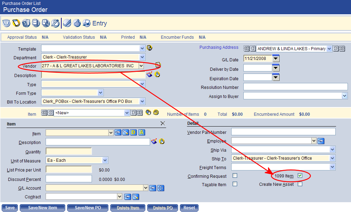This screenshot has width=351, height=213.
Task: Click the Print icon in the toolbar
Action: pyautogui.click(x=86, y=23)
